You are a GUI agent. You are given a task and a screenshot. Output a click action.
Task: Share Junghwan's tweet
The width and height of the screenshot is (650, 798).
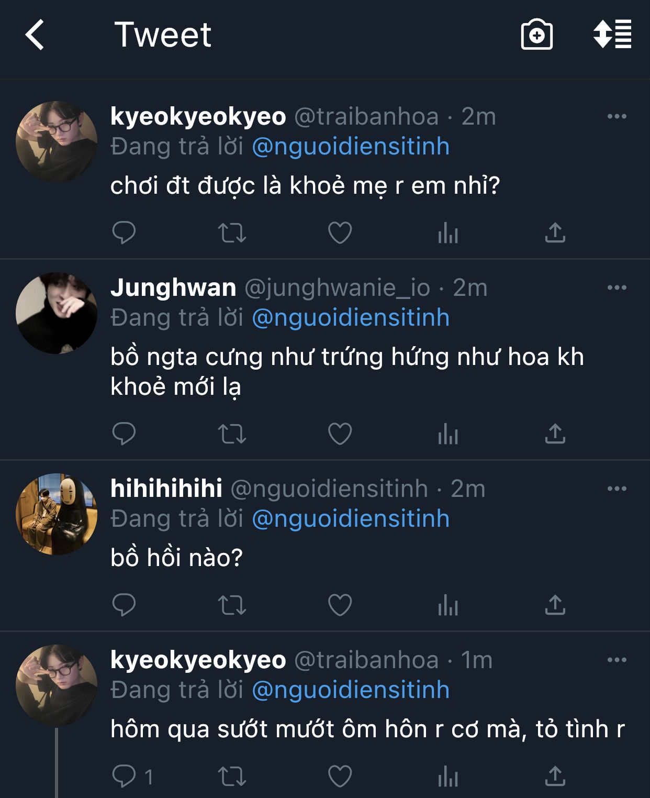pos(555,434)
